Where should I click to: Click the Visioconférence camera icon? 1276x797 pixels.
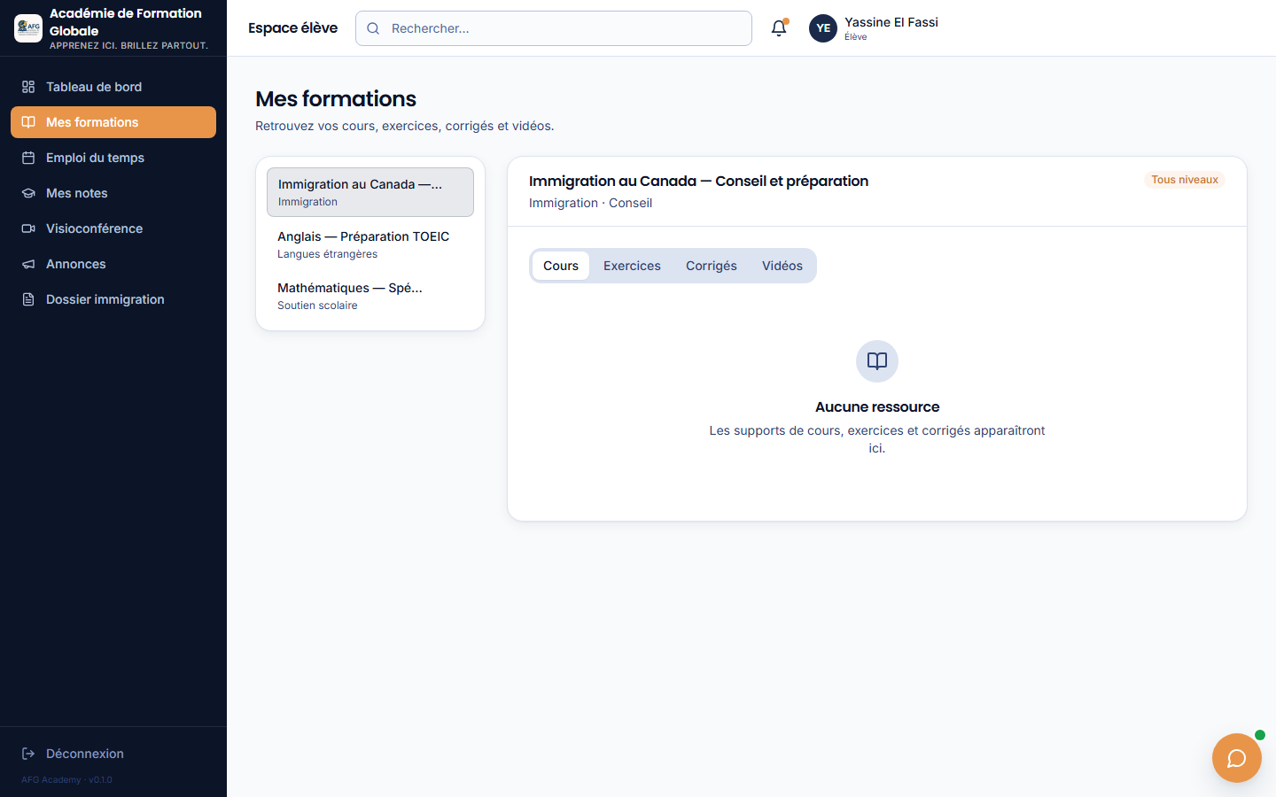28,228
